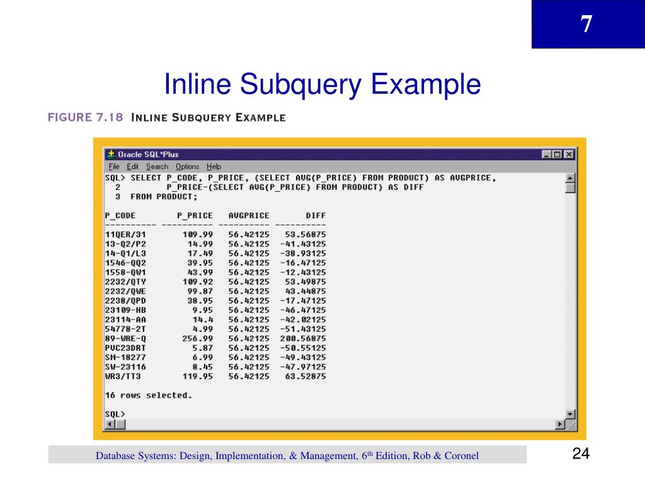645x483 pixels.
Task: Click product code PVC23DRT
Action: pyautogui.click(x=125, y=348)
